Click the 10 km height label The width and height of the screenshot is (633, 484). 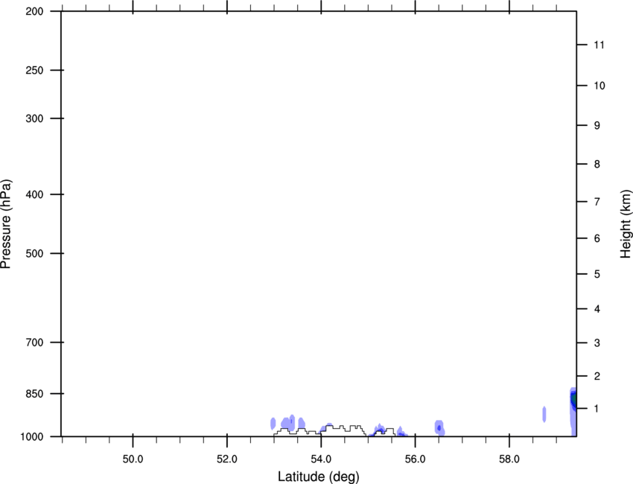[x=599, y=86]
